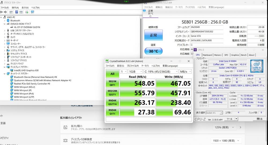This screenshot has height=145, width=268.
Task: Switch to the SPD tab in CPU-Z
Action: point(226,55)
